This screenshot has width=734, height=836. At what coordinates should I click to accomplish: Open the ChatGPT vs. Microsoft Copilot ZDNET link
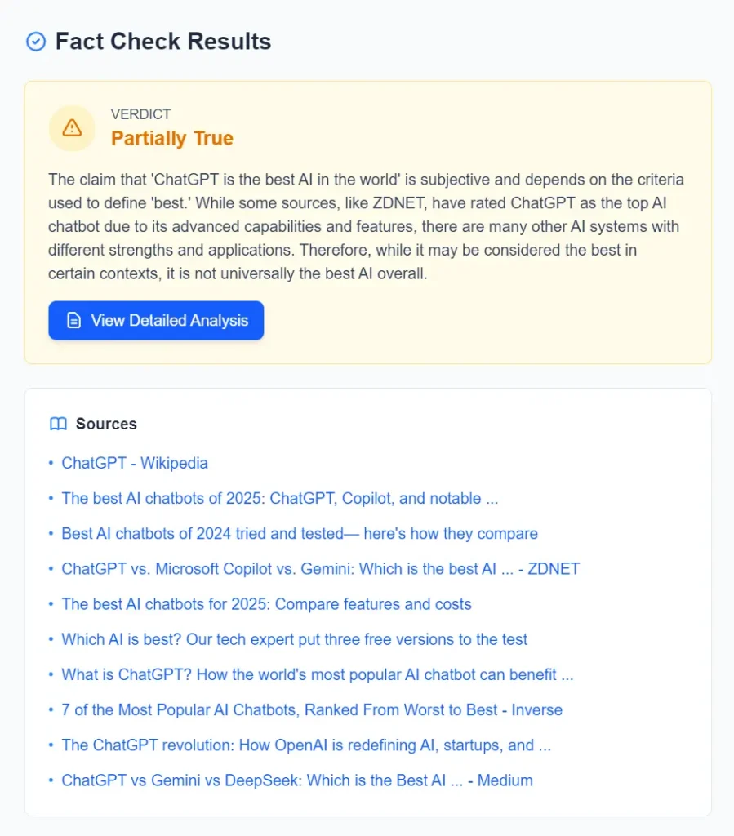(320, 569)
